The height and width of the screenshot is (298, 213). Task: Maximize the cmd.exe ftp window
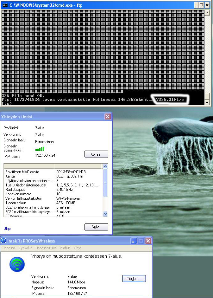(201, 5)
